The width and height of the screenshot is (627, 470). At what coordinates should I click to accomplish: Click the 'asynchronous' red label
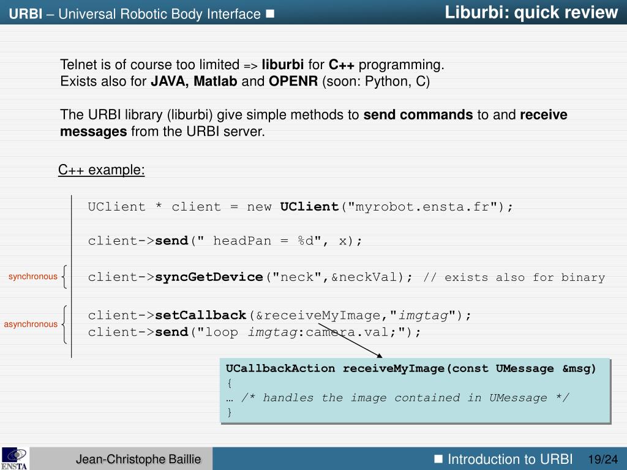[31, 324]
